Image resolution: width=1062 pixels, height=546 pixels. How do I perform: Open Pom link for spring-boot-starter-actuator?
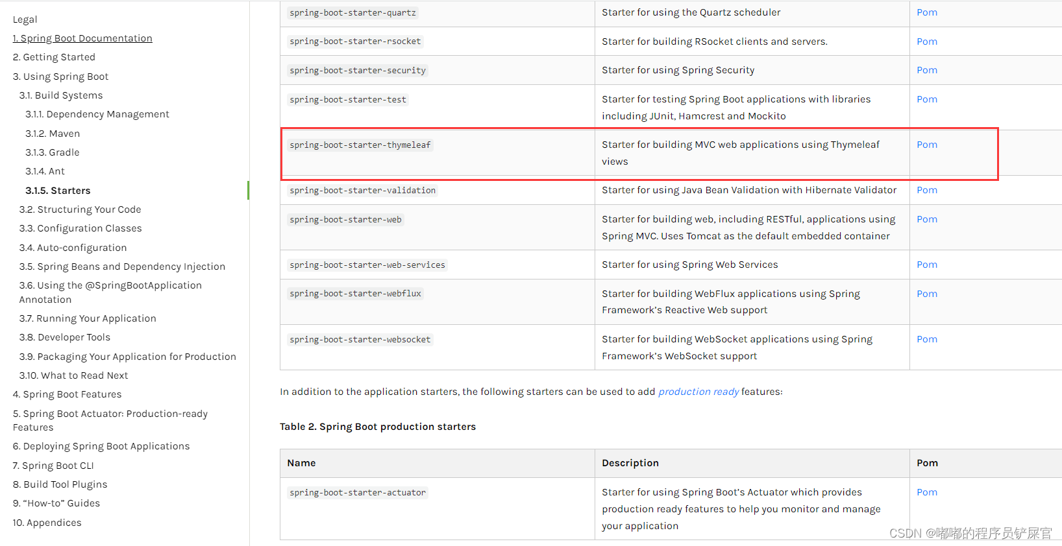pyautogui.click(x=927, y=492)
